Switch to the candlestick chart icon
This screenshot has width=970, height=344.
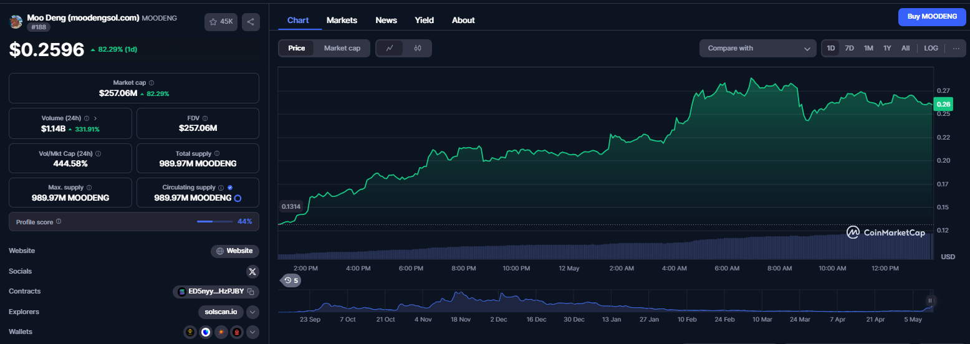[418, 48]
